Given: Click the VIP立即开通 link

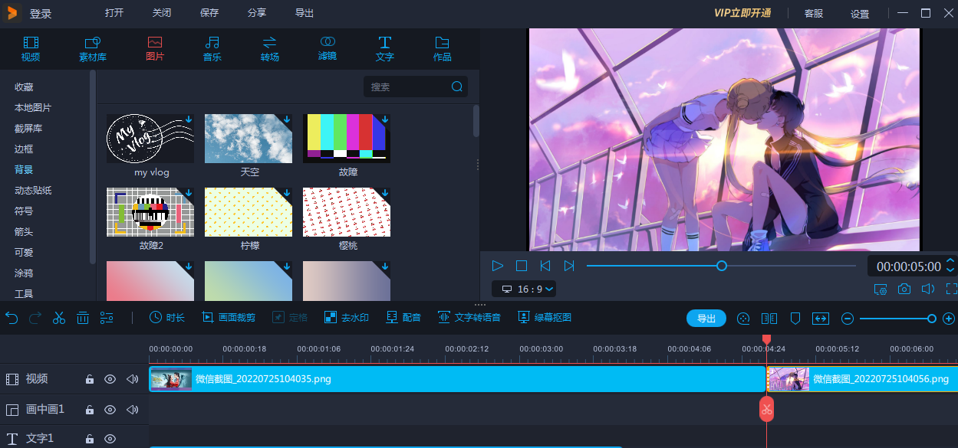Looking at the screenshot, I should point(742,13).
